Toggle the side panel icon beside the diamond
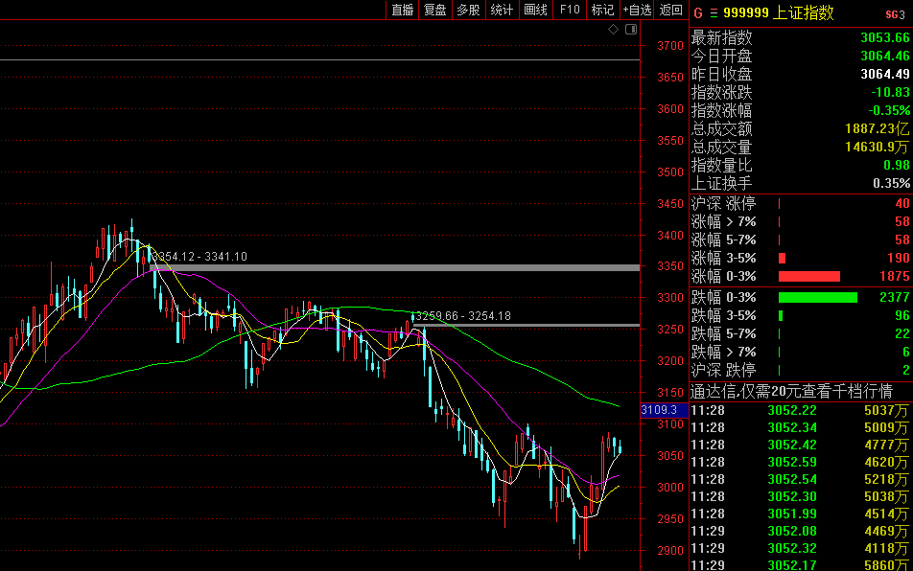This screenshot has height=571, width=913. click(630, 30)
